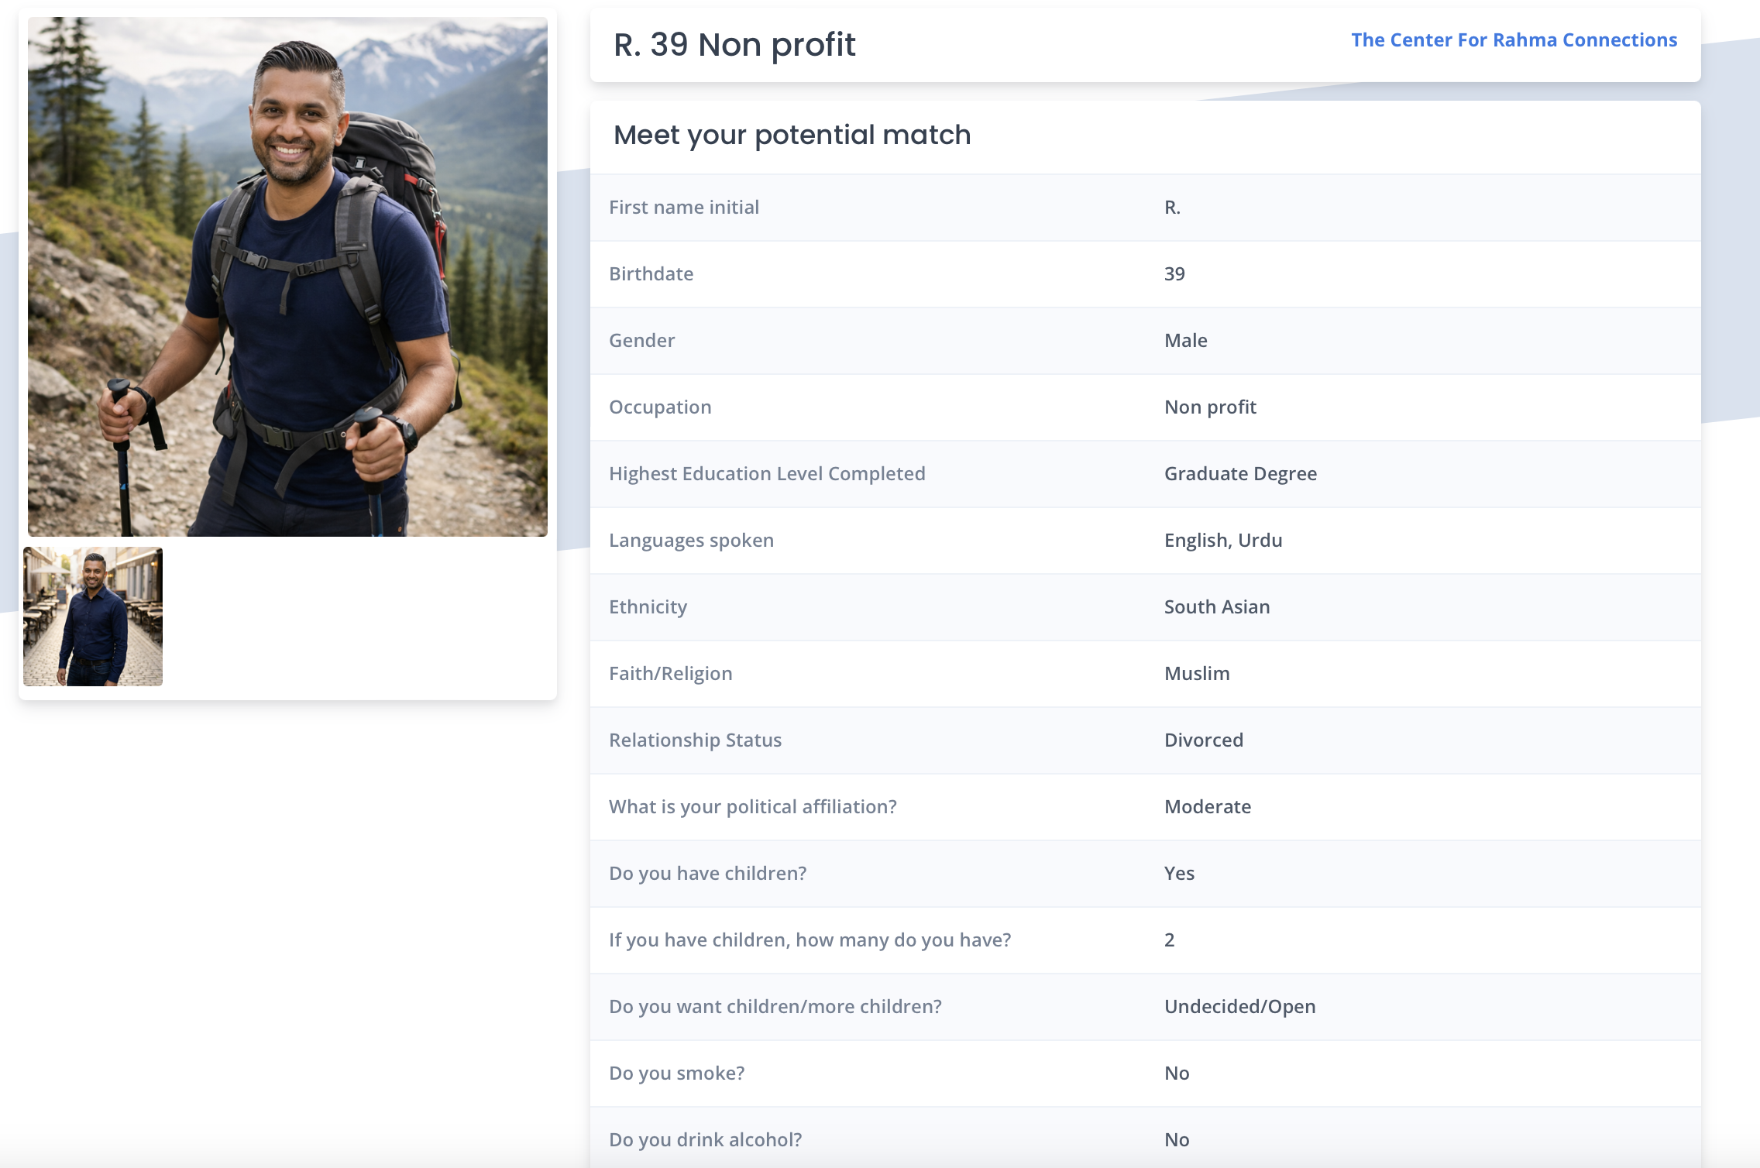This screenshot has width=1760, height=1168.
Task: Click the Languages spoken row
Action: (1145, 541)
